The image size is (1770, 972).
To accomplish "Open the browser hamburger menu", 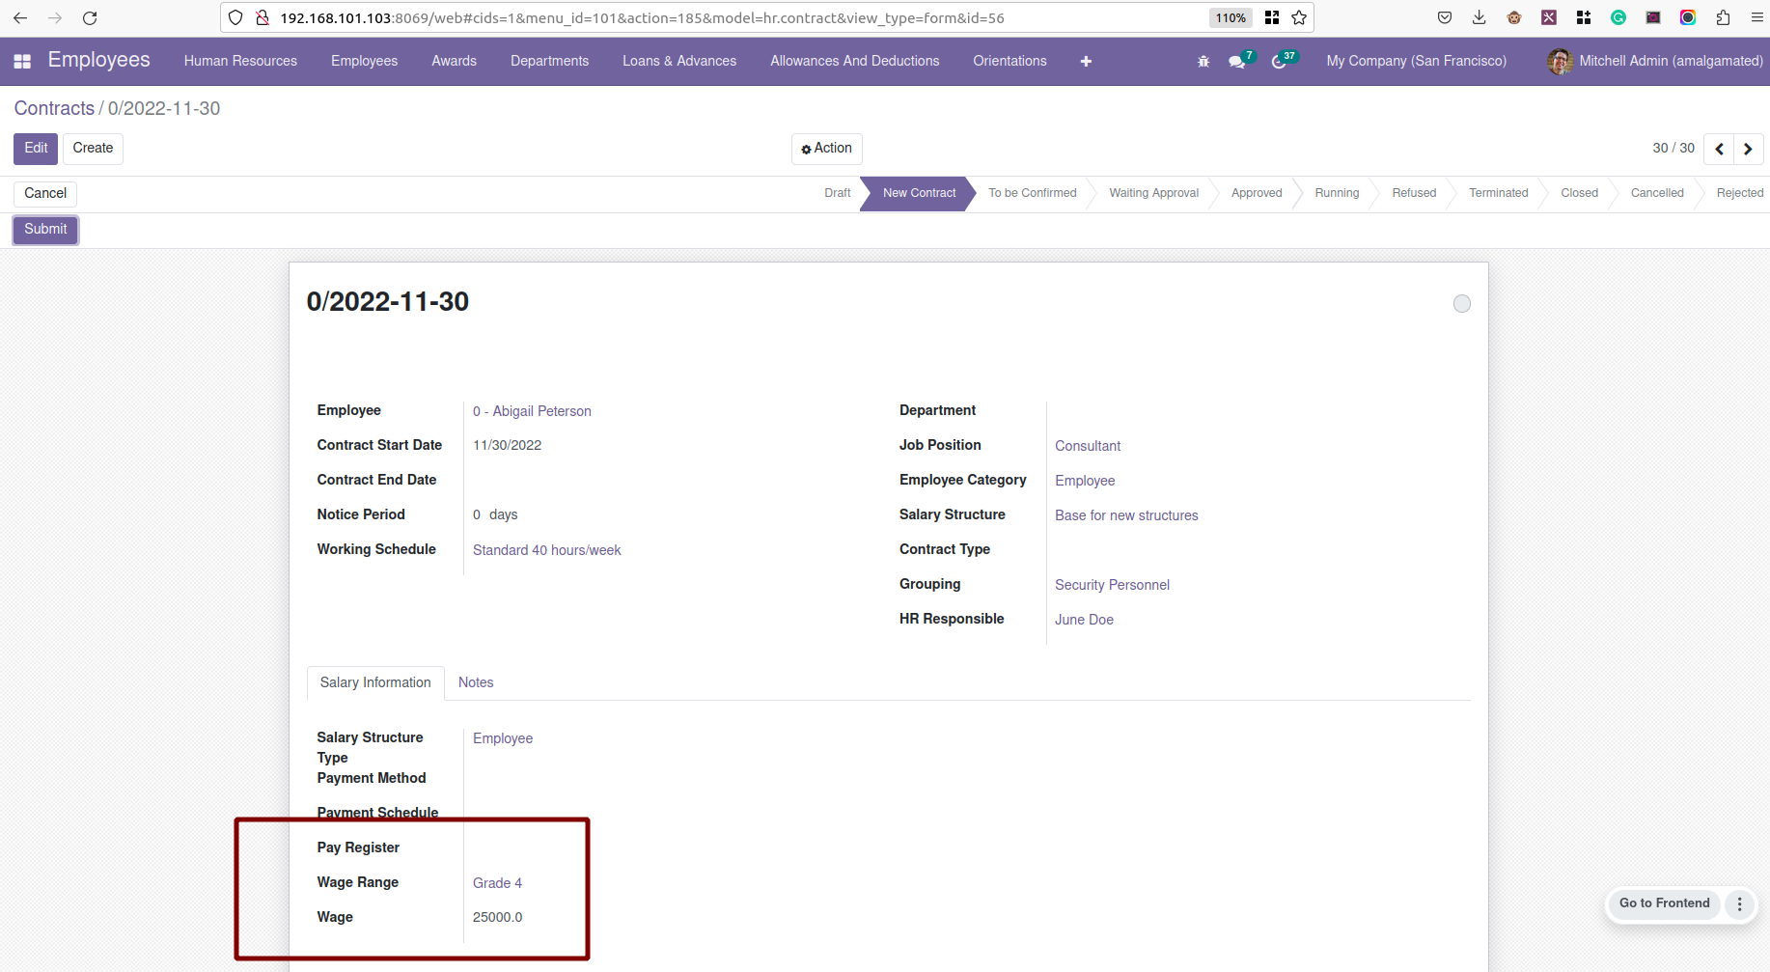I will [1756, 17].
